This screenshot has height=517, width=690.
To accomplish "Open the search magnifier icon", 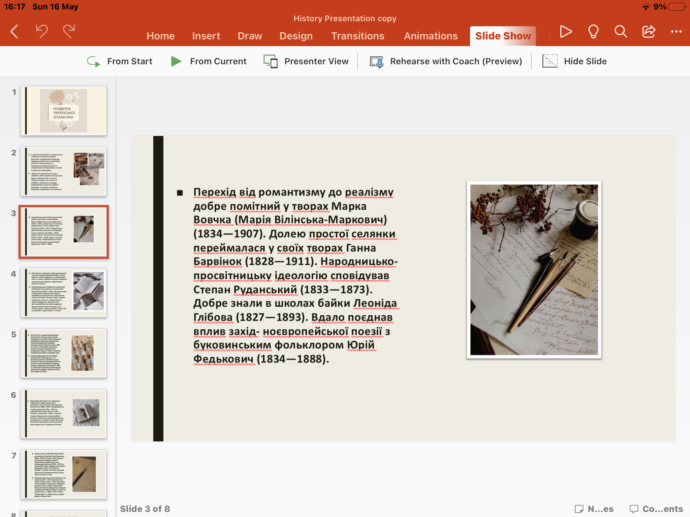I will coord(621,32).
